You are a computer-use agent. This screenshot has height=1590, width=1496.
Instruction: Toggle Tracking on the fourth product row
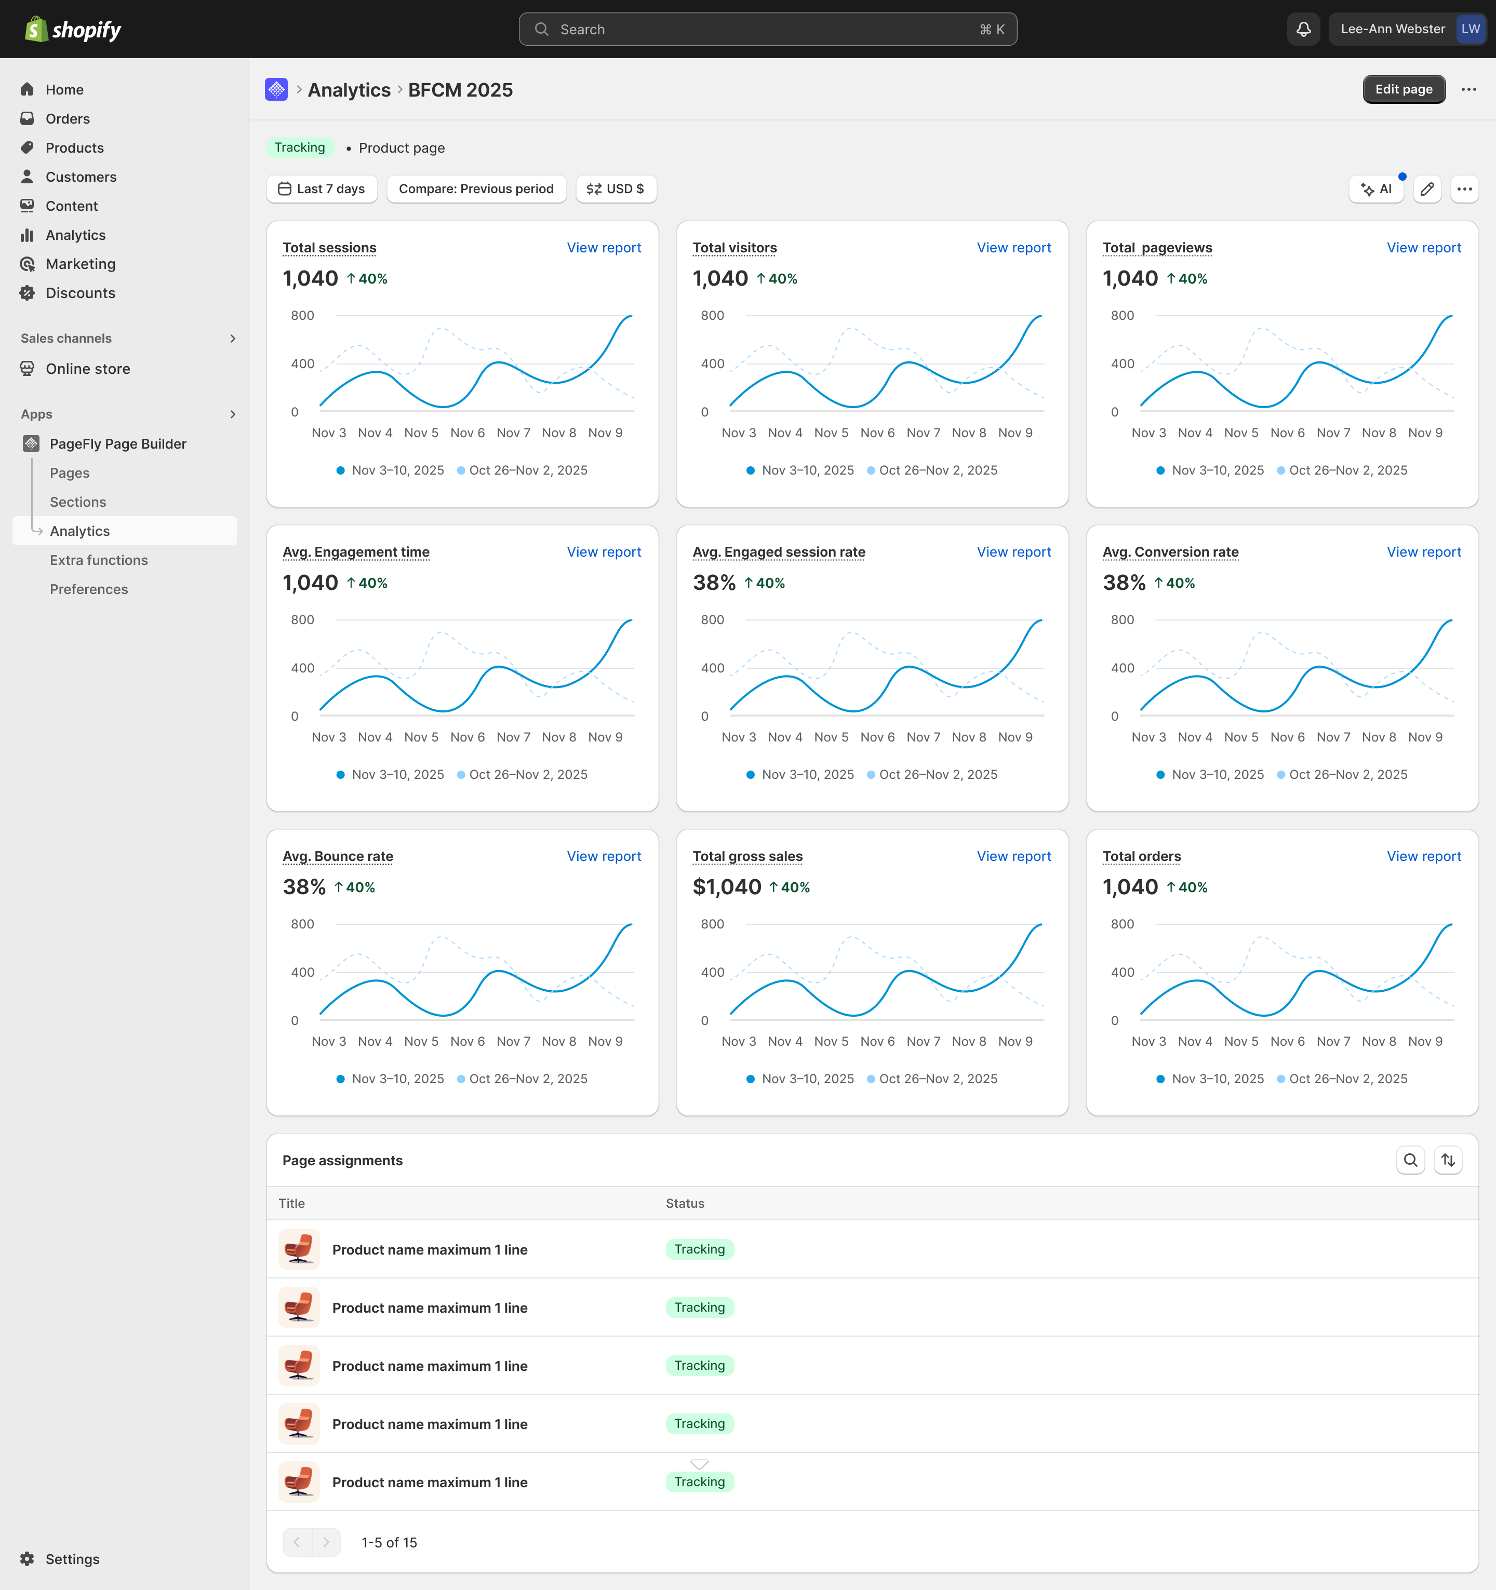(x=699, y=1424)
